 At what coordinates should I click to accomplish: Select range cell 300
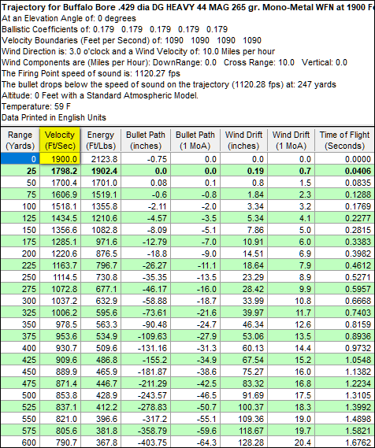(x=20, y=301)
